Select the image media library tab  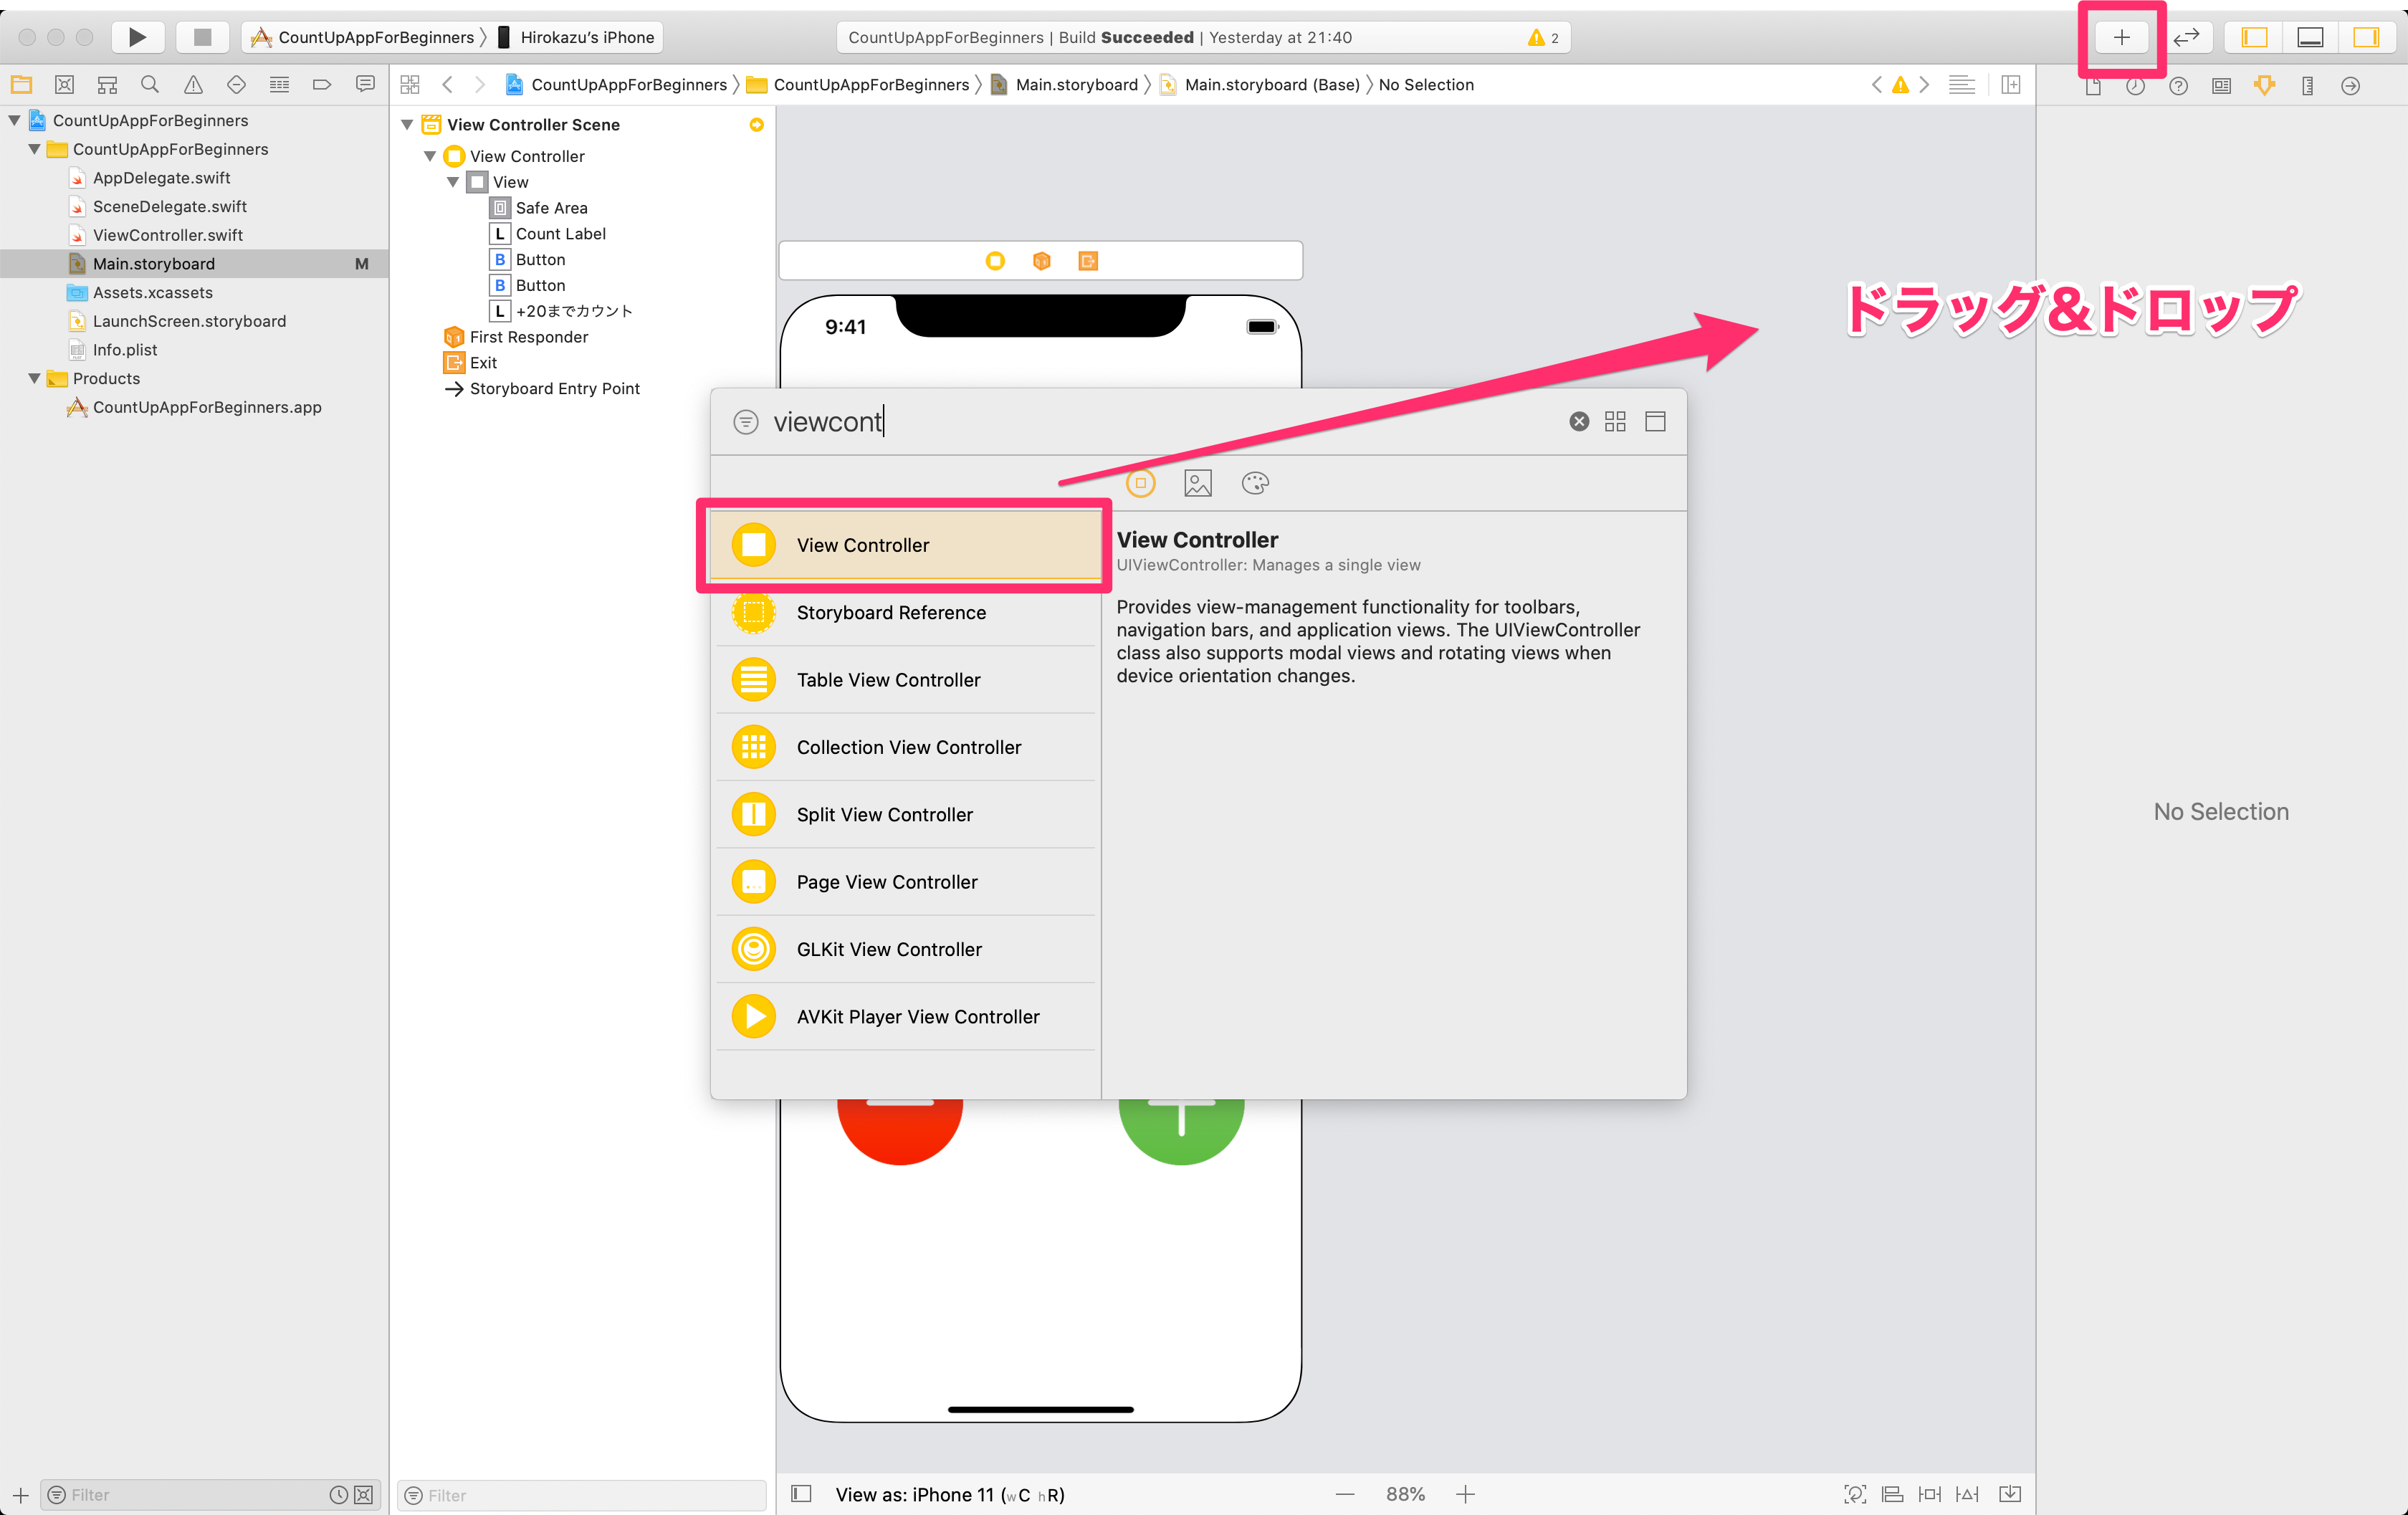(x=1197, y=484)
